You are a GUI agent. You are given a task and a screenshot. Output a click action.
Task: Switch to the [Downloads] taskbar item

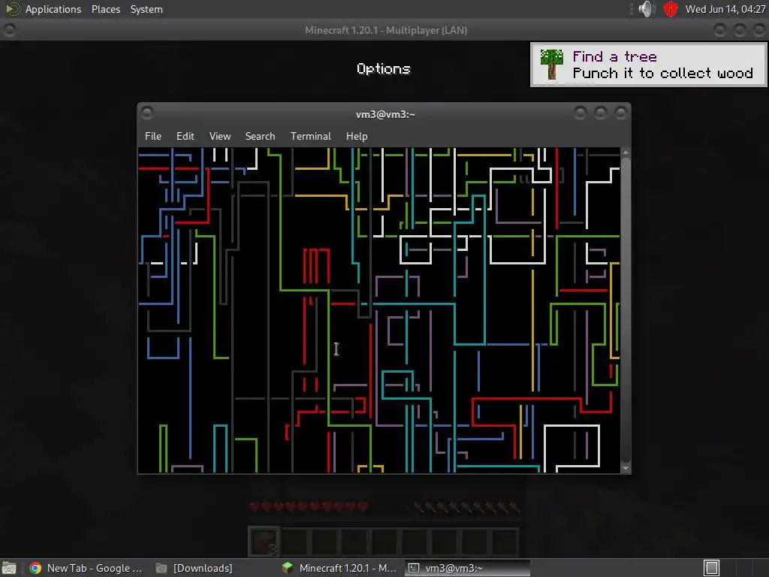[195, 568]
